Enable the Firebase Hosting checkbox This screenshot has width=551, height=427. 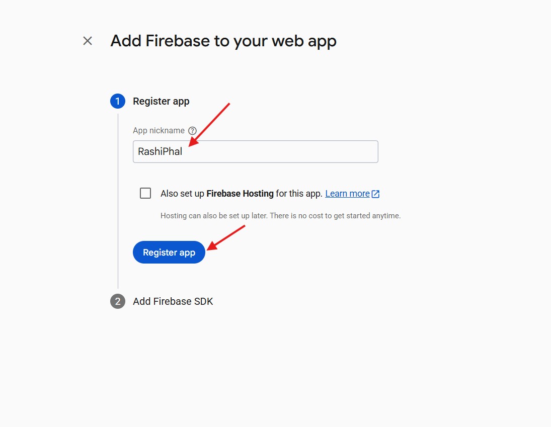coord(145,193)
